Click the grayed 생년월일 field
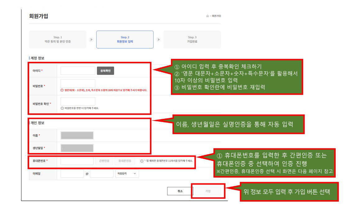The image size is (349, 211). point(77,148)
